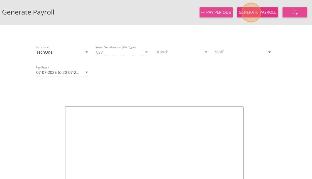Expand the Branch dropdown
Viewport: 312px width, 179px height.
coord(182,52)
